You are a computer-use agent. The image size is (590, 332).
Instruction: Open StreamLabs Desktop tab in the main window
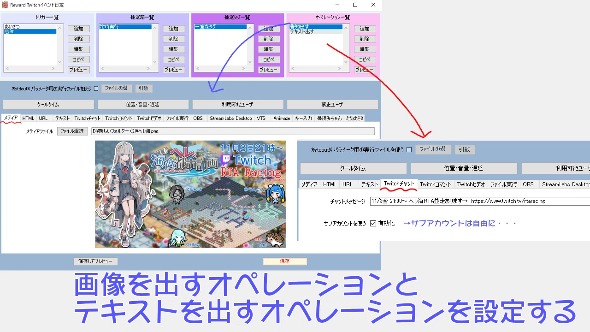click(231, 118)
